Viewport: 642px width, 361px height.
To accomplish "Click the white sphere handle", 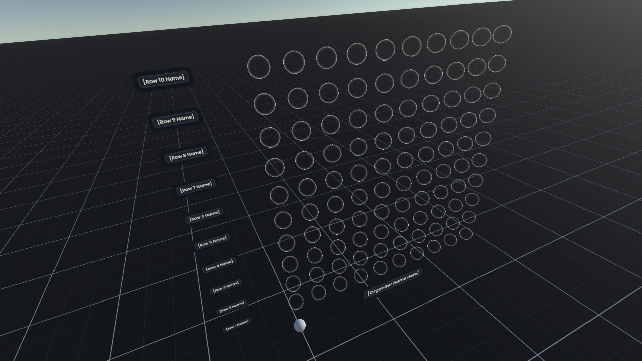I will pos(300,325).
